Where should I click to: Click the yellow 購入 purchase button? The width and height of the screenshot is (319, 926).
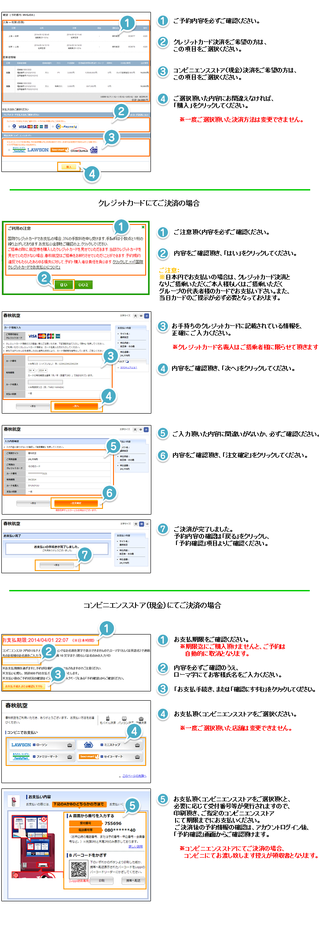click(x=69, y=167)
